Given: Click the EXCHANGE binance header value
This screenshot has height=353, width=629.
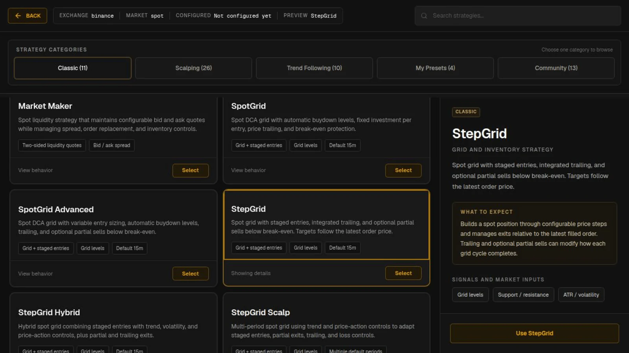Looking at the screenshot, I should 86,16.
